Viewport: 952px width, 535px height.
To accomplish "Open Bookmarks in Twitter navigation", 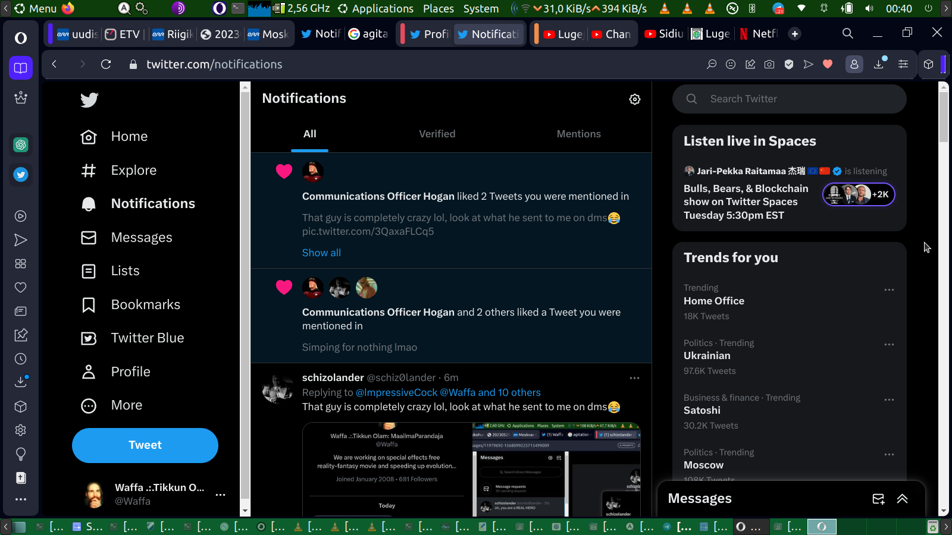I will (130, 305).
